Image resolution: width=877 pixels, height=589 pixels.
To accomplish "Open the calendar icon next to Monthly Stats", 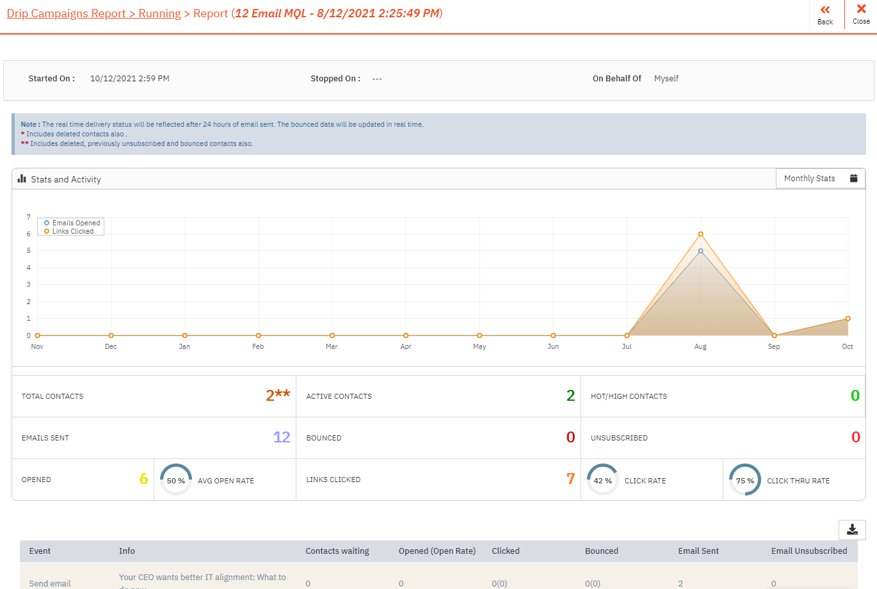I will tap(854, 179).
